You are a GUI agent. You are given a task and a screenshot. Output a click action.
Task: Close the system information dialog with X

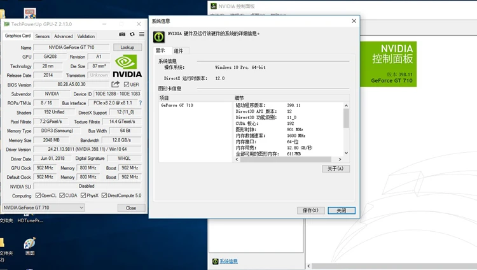pyautogui.click(x=354, y=21)
